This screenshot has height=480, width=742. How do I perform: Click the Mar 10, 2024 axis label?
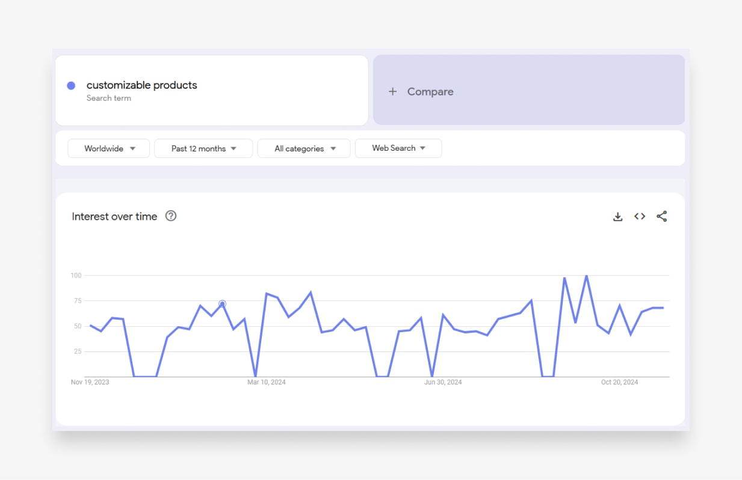(266, 381)
